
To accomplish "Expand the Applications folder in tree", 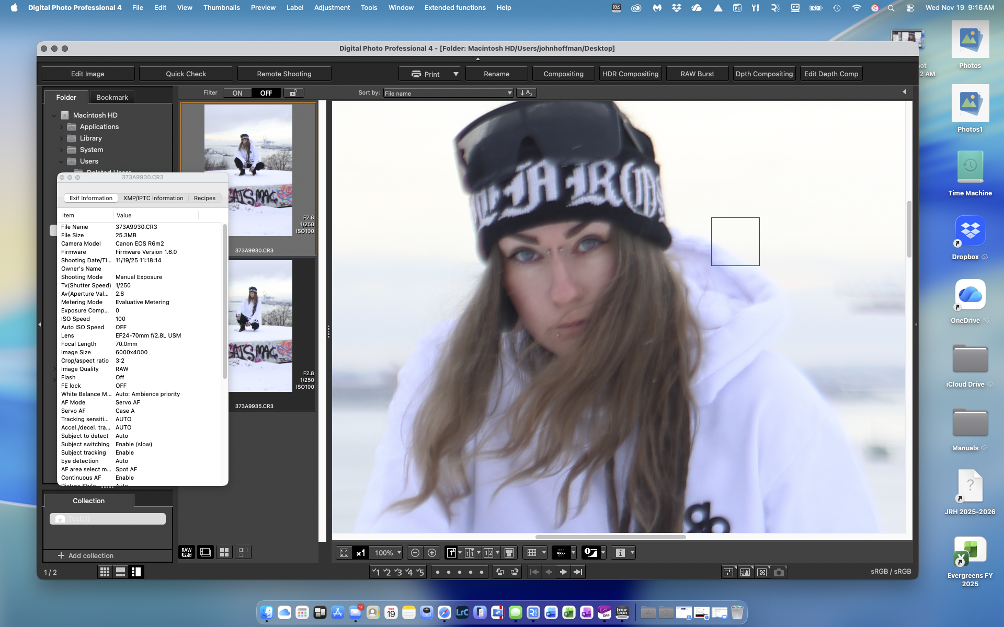I will point(61,127).
